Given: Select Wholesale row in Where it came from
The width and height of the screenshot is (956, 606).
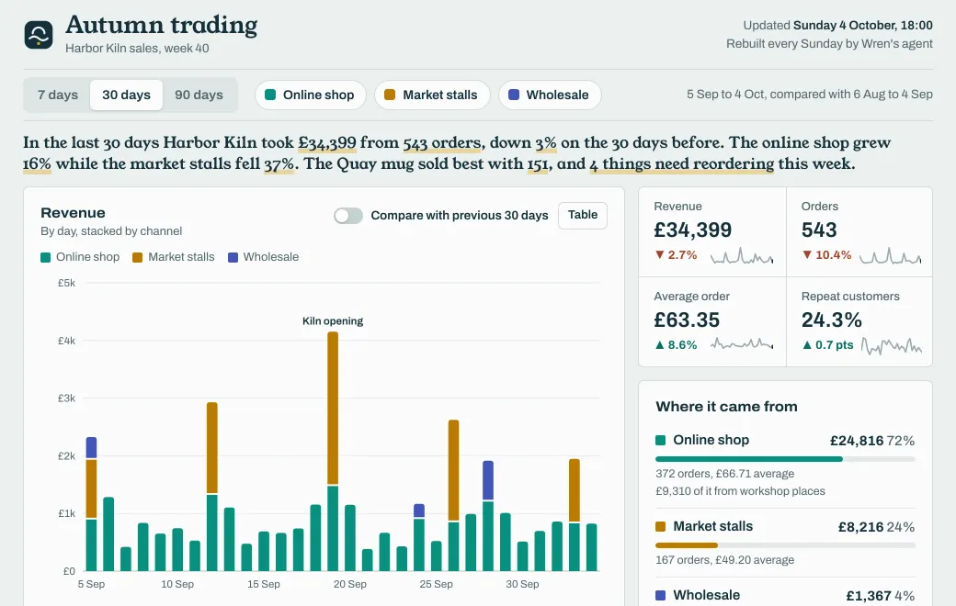Looking at the screenshot, I should click(x=785, y=595).
